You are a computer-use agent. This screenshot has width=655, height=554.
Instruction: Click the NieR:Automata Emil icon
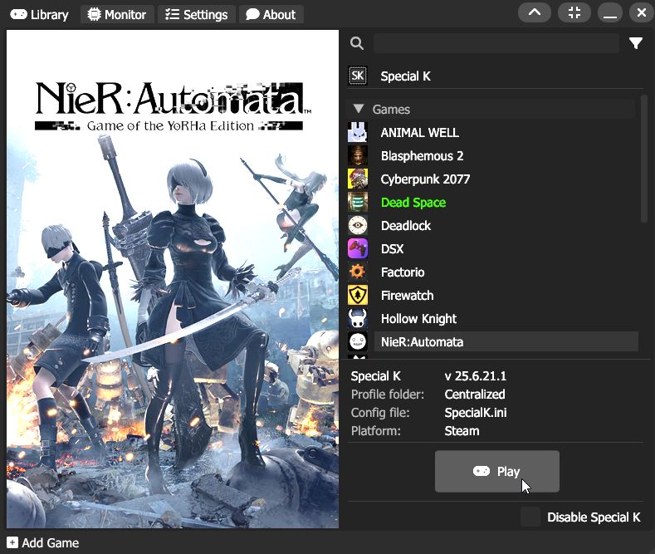358,341
